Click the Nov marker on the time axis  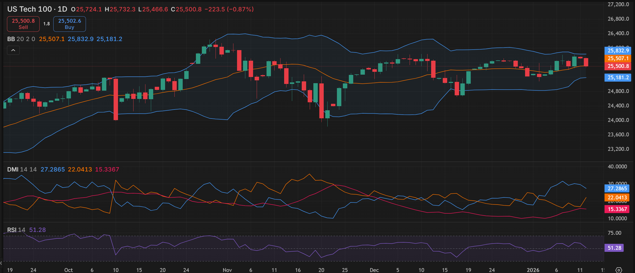tap(227, 270)
